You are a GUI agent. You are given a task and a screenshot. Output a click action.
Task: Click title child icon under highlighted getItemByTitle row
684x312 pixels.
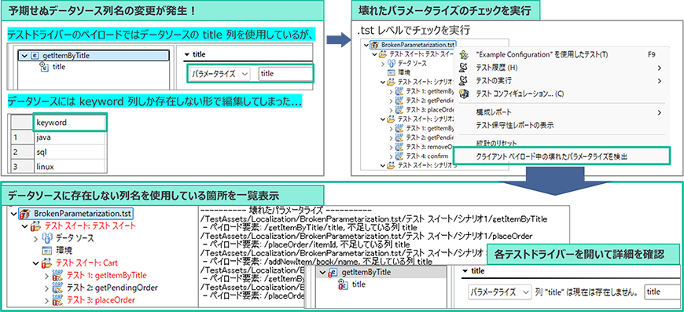pyautogui.click(x=44, y=67)
